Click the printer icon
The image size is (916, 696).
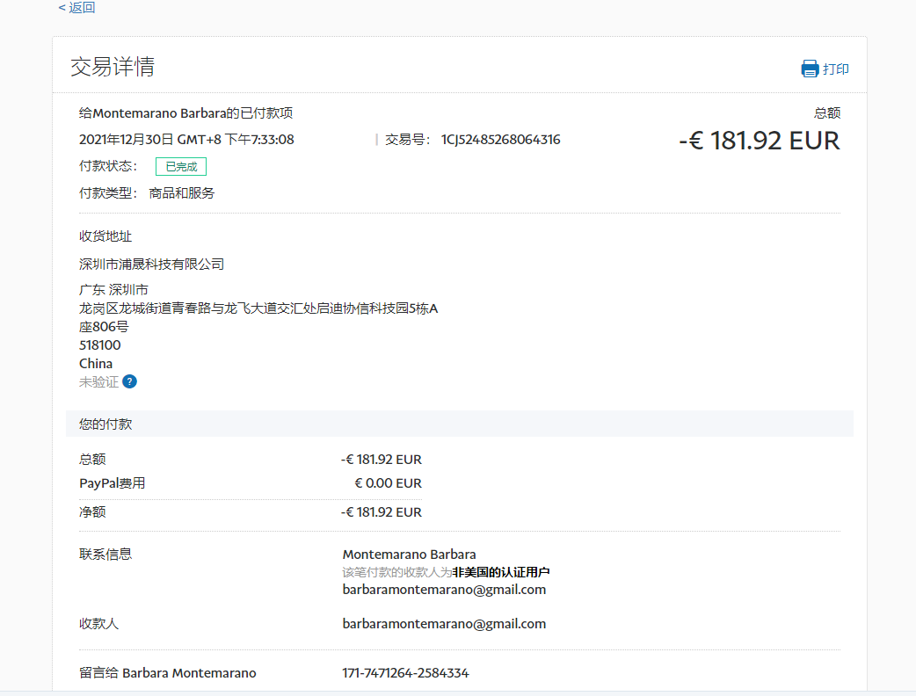point(809,69)
